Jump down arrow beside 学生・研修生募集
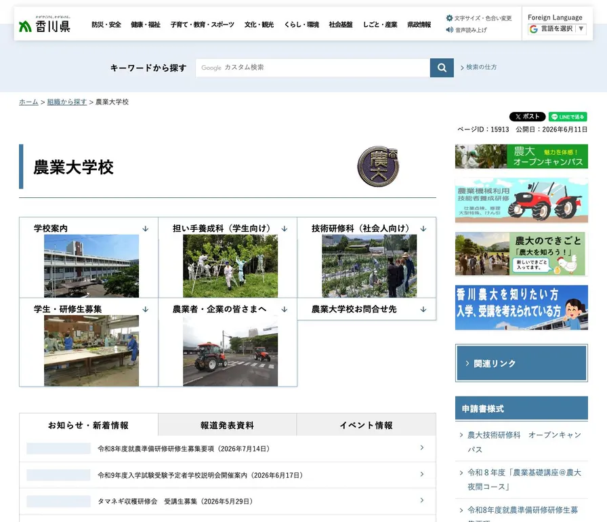Image resolution: width=607 pixels, height=522 pixels. [146, 309]
